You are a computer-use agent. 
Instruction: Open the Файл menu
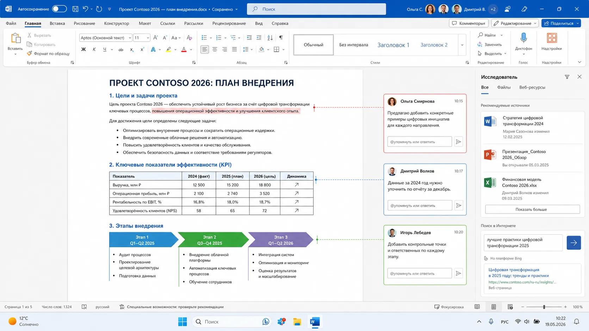pyautogui.click(x=11, y=23)
